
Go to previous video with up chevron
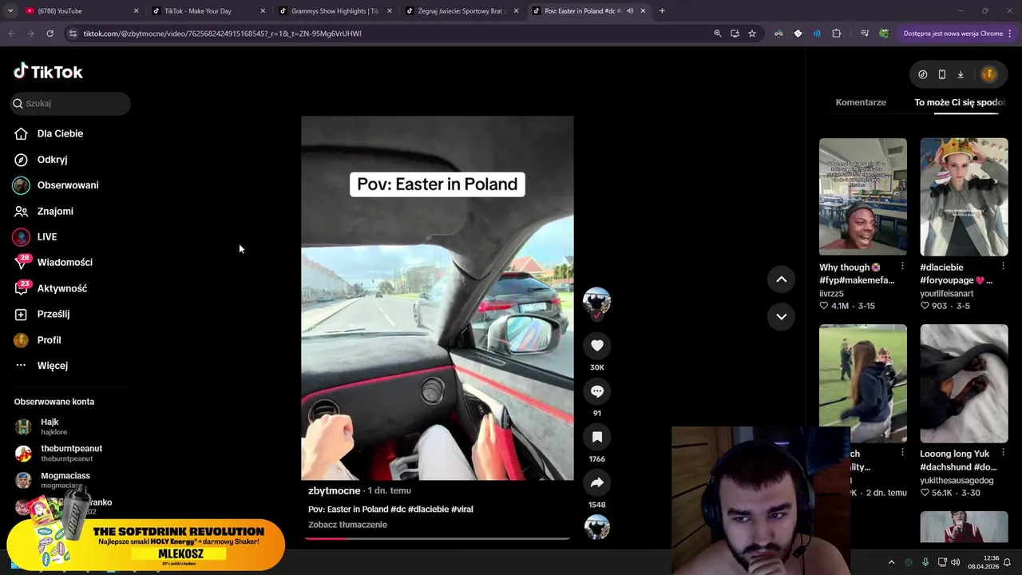click(x=781, y=279)
